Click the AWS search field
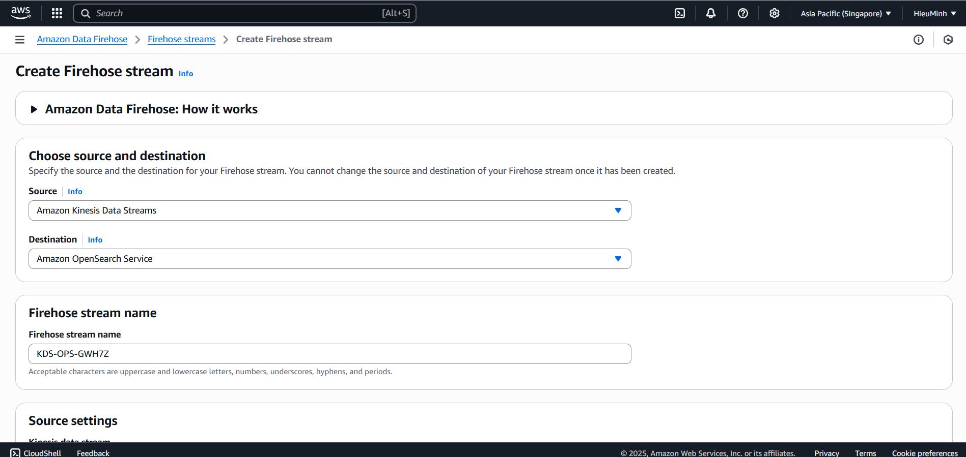 (244, 13)
